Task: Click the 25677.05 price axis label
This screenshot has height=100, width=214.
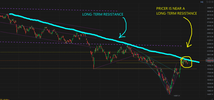Action: (210, 29)
